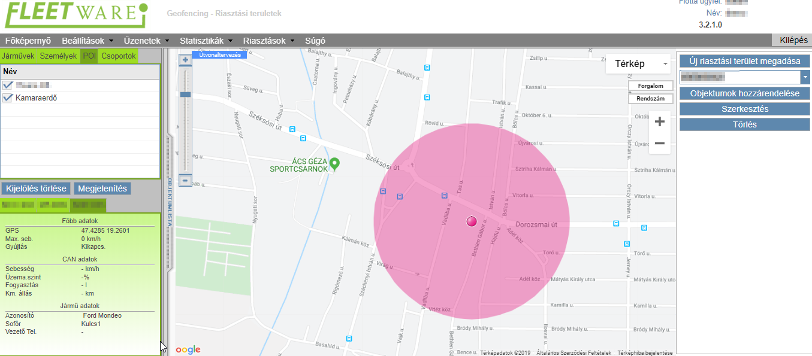Click the bus stop icon on Dorozsmai út
This screenshot has width=812, height=356.
coord(616,223)
